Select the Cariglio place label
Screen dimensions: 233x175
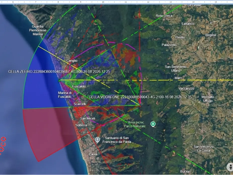point(72,60)
